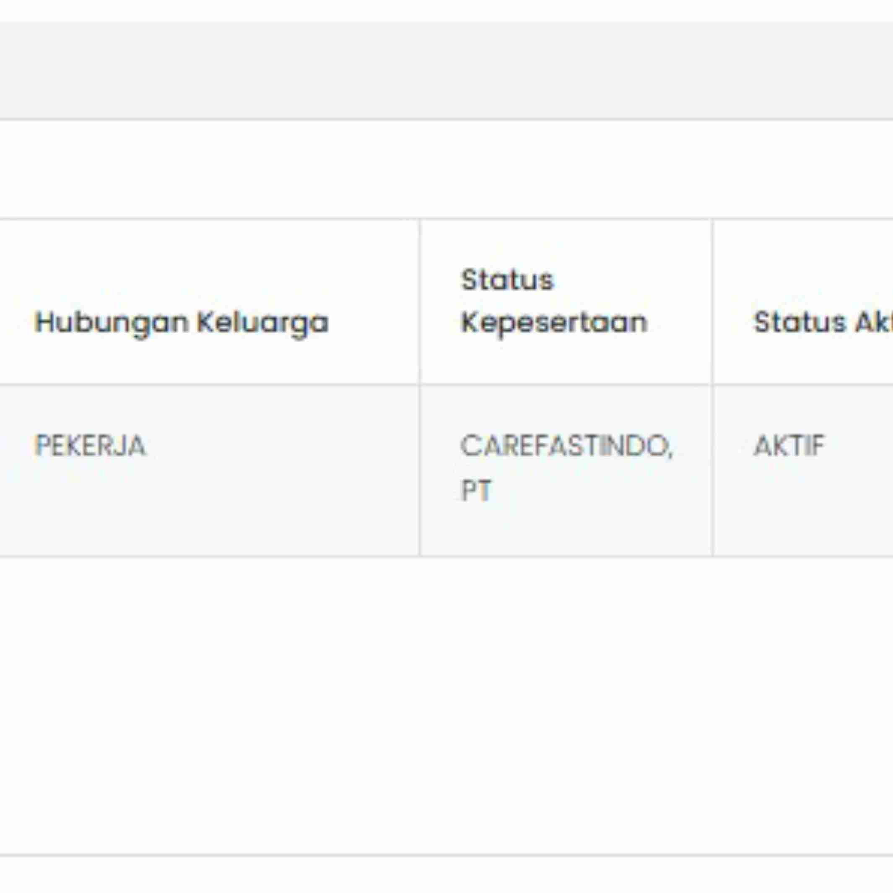Click empty space below PEKERJA inside its cell
This screenshot has width=893, height=893.
tap(208, 509)
